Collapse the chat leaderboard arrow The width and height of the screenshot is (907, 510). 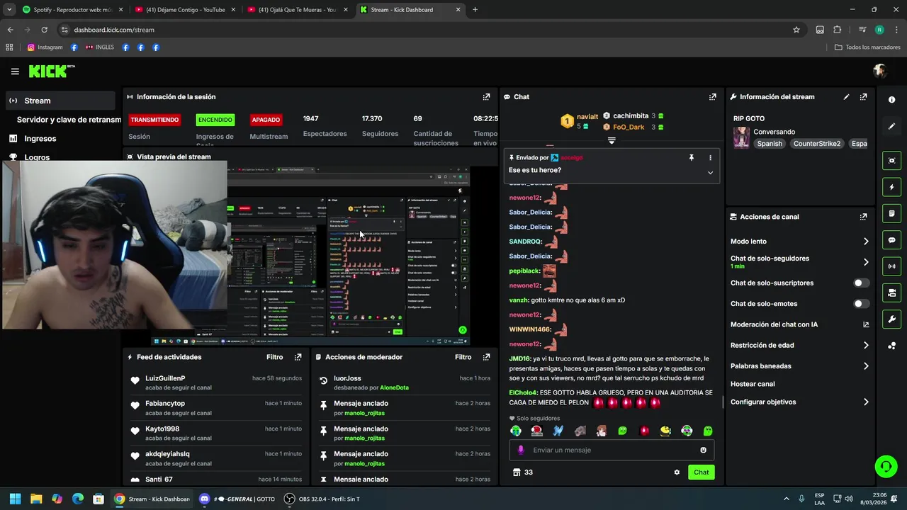click(612, 140)
